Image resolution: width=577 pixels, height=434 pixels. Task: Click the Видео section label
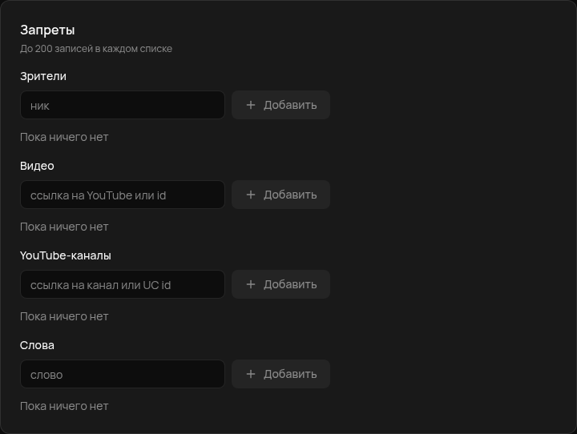point(37,166)
